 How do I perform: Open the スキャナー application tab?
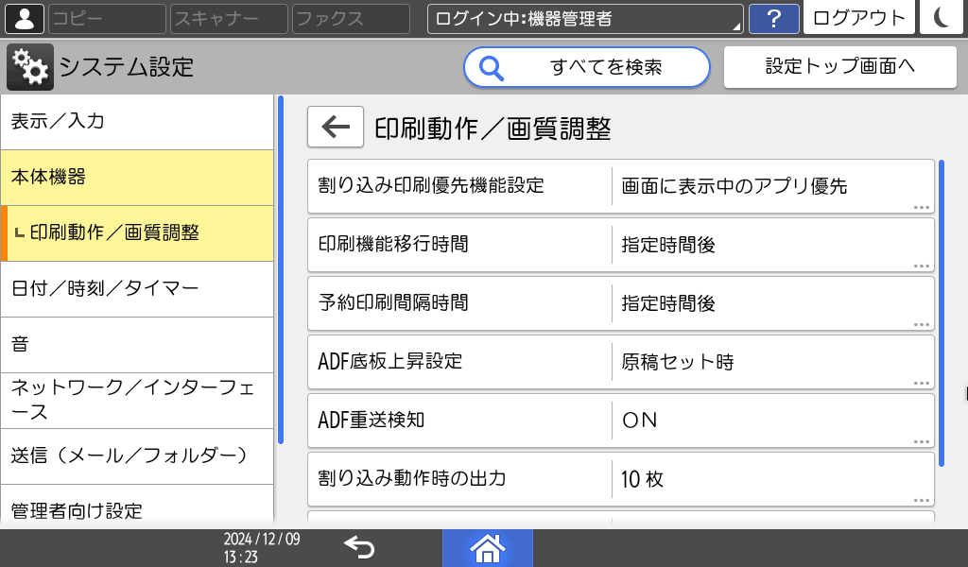pyautogui.click(x=229, y=19)
